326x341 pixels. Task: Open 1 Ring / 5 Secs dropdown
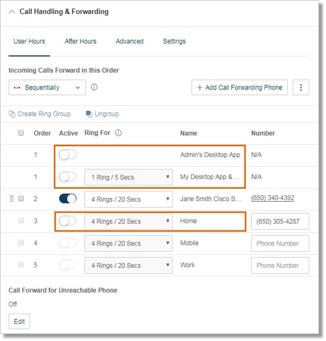click(x=128, y=177)
